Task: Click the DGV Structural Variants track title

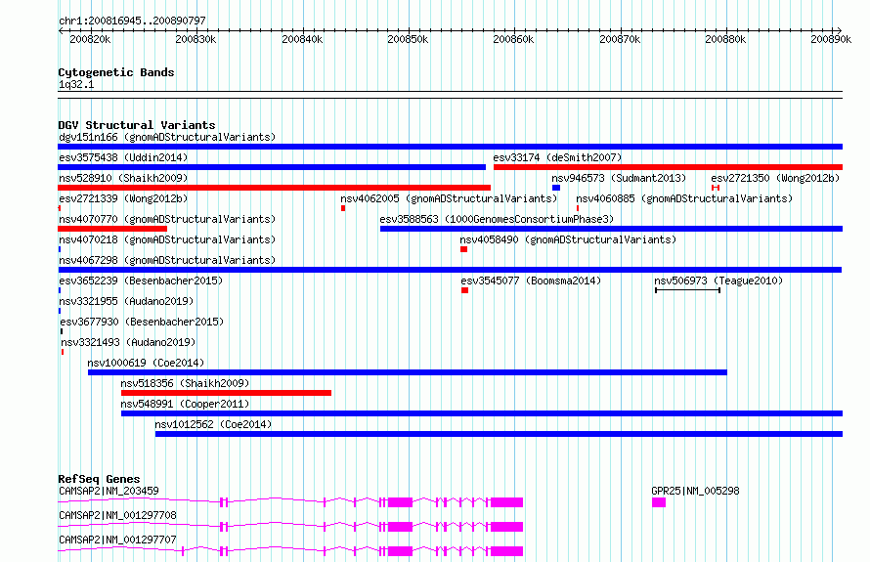Action: coord(137,125)
